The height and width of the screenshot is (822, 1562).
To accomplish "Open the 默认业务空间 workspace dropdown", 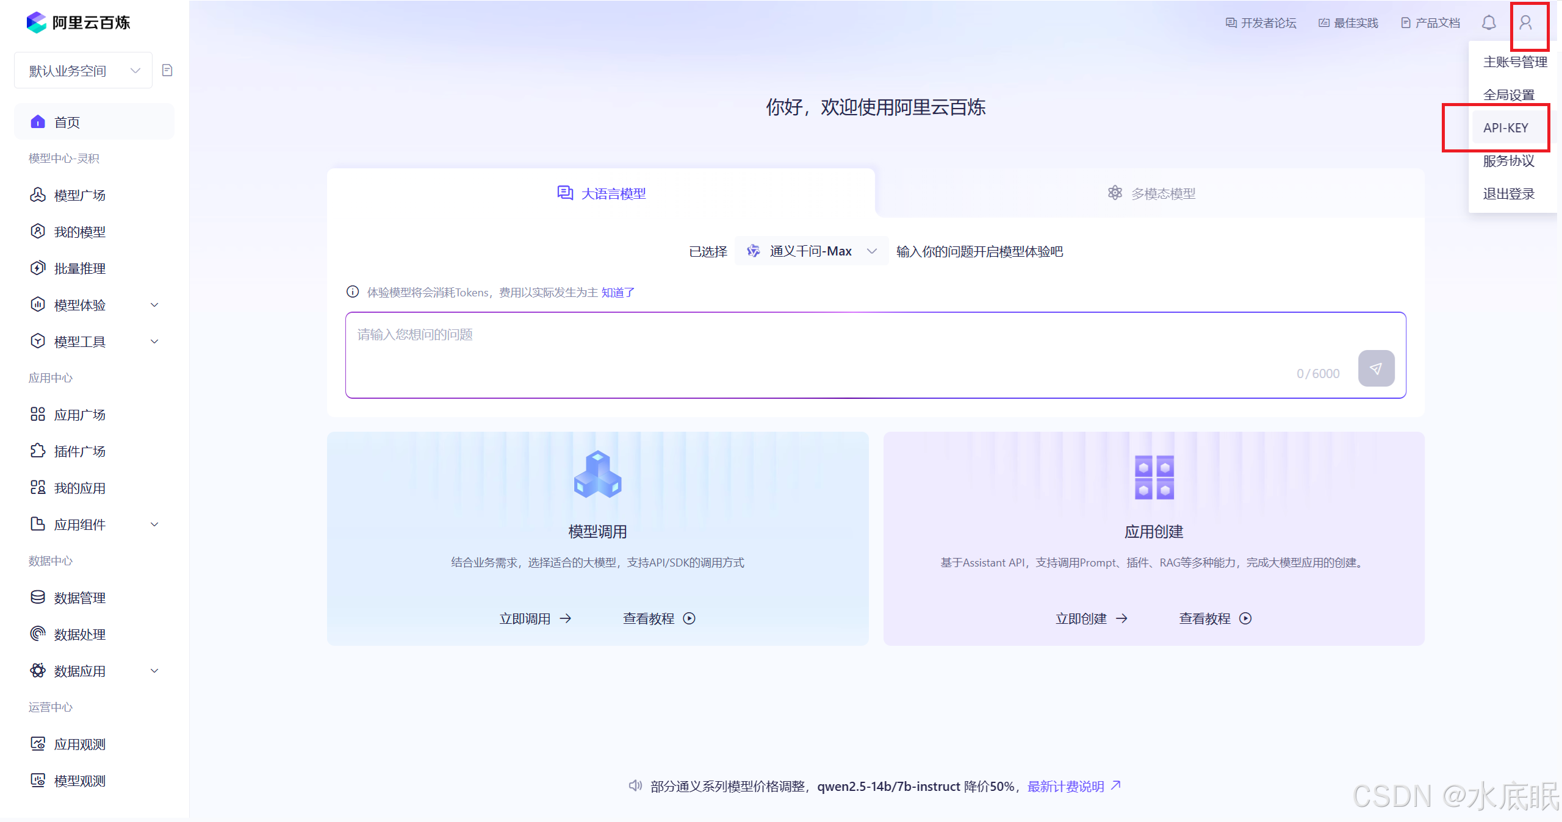I will click(84, 71).
